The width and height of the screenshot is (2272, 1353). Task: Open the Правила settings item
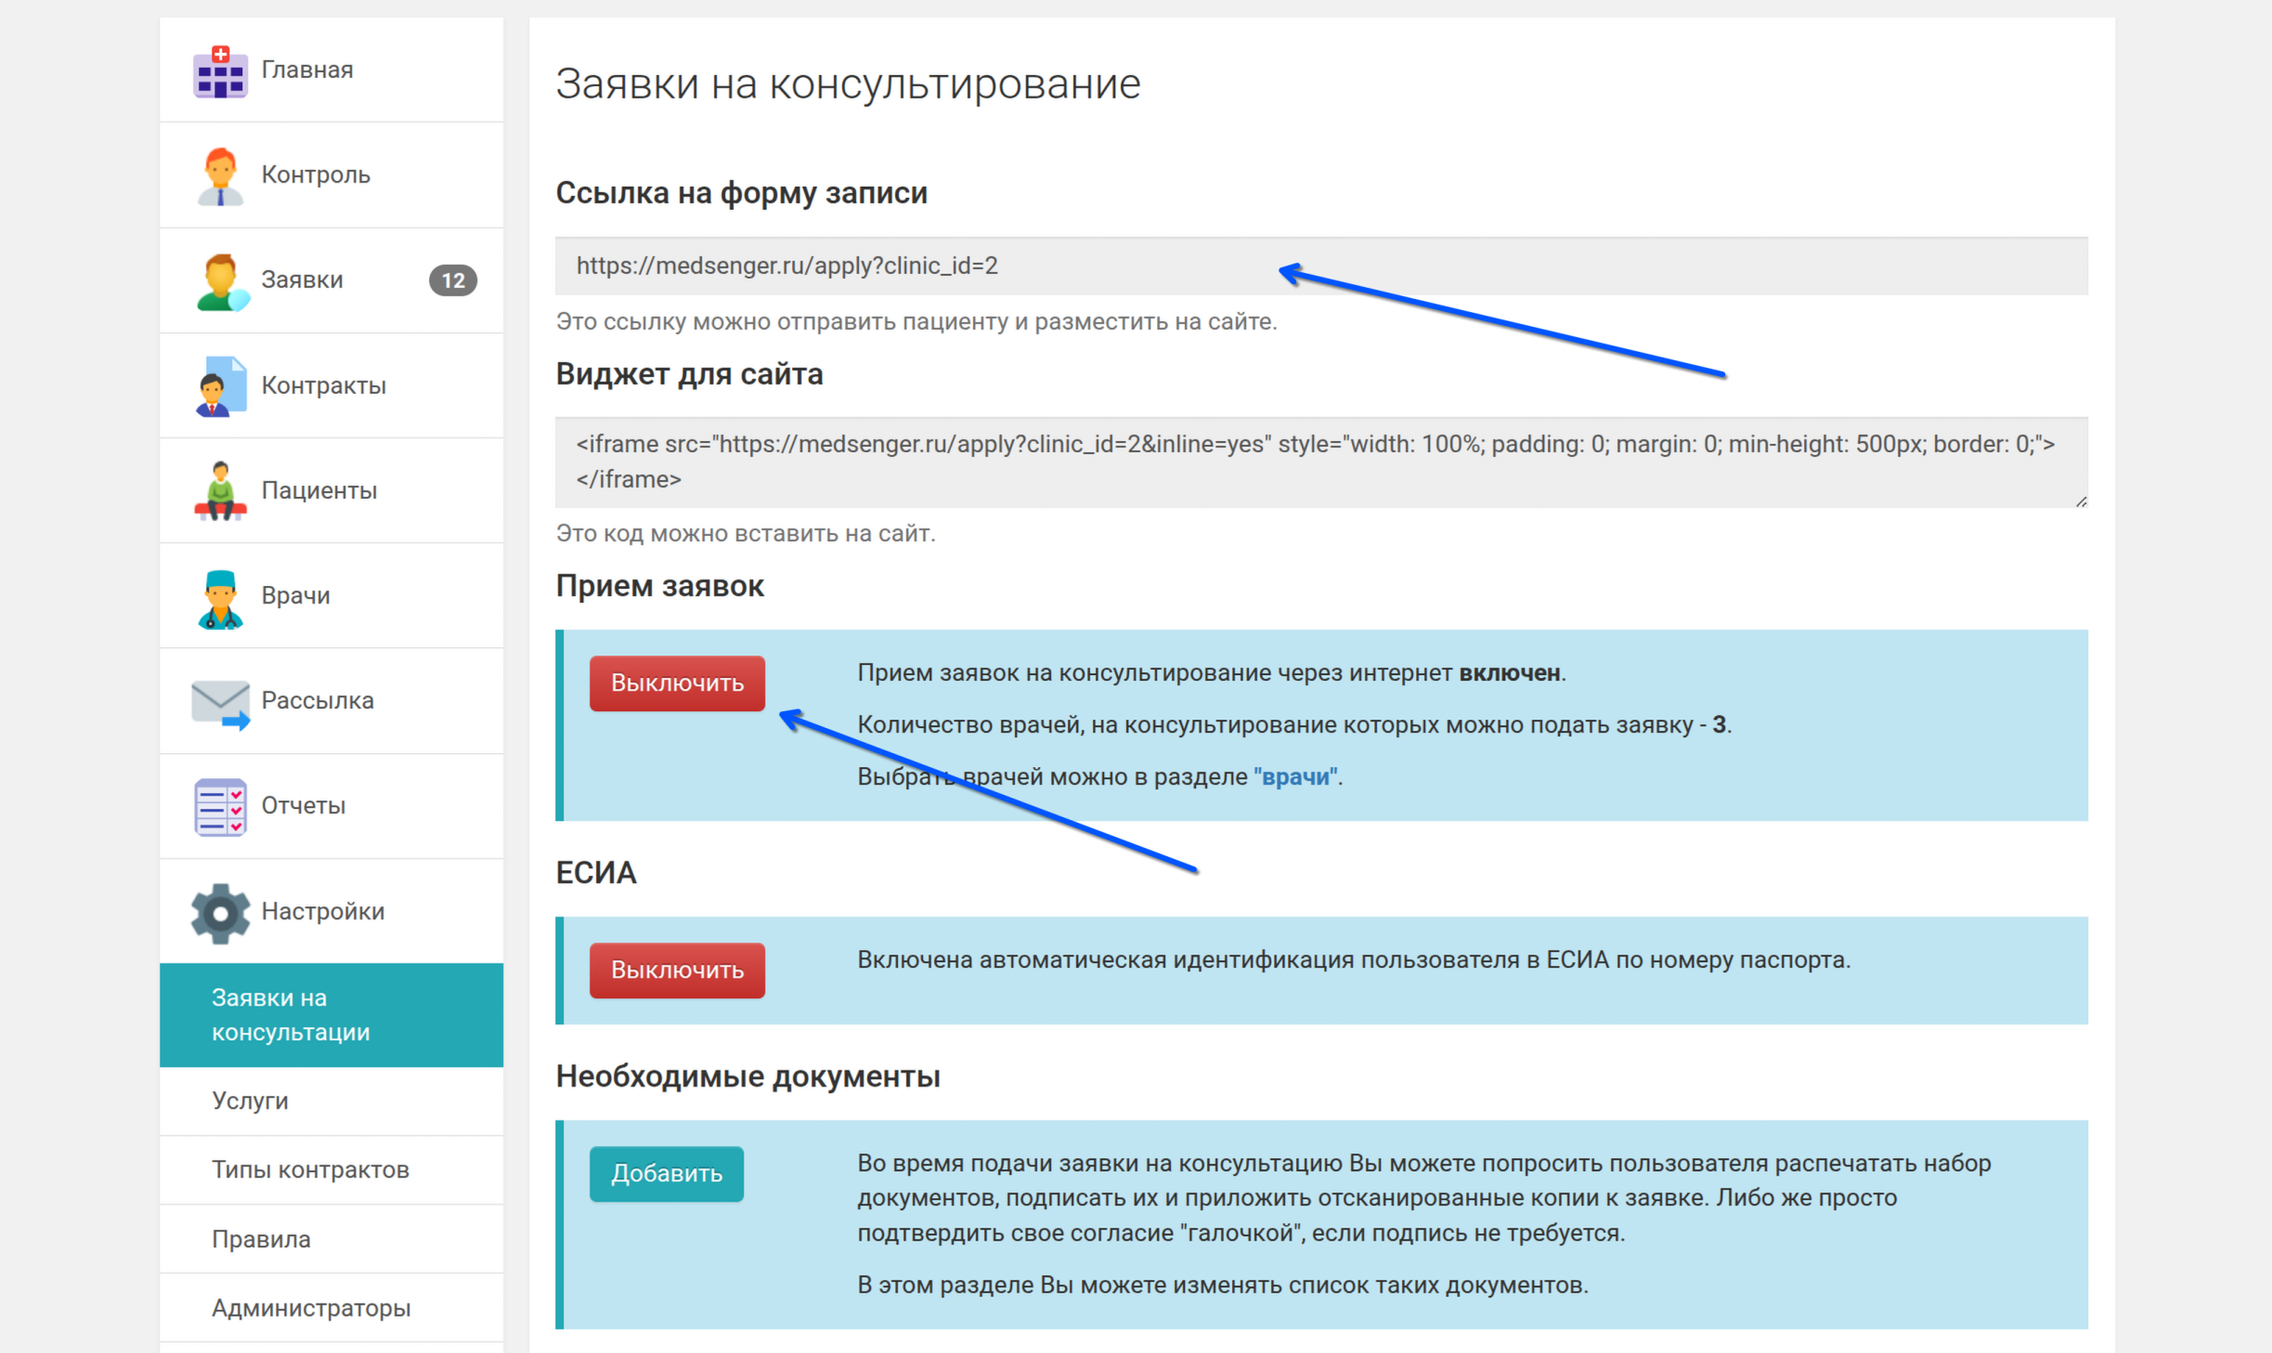click(x=261, y=1239)
